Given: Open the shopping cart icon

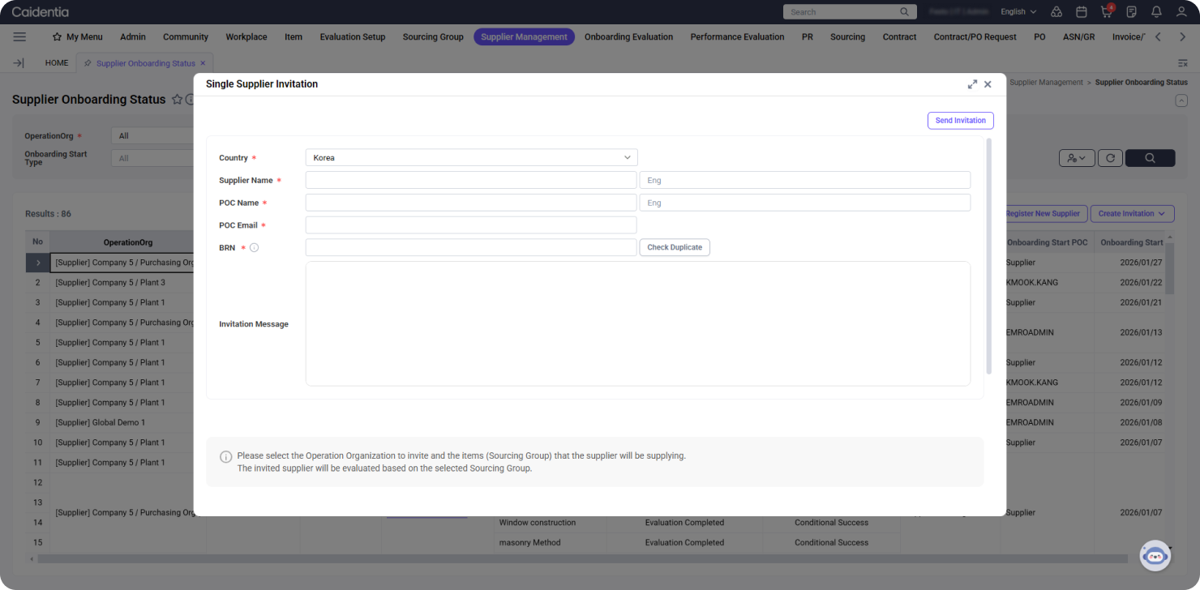Looking at the screenshot, I should coord(1106,12).
